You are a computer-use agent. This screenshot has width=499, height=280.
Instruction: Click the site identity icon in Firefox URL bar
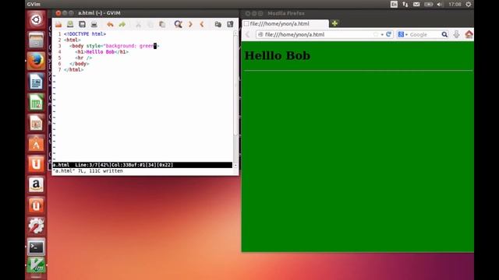pyautogui.click(x=260, y=34)
